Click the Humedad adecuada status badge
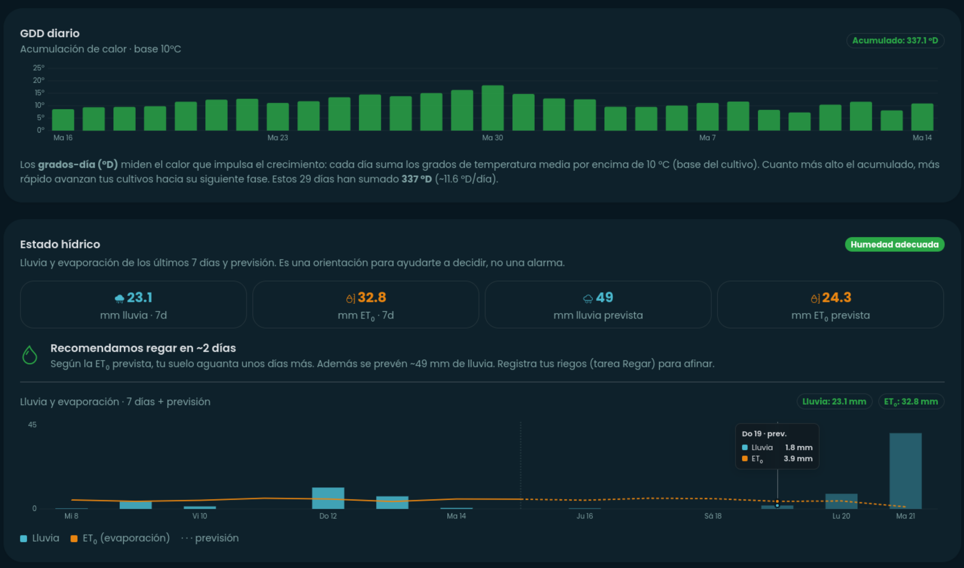The image size is (964, 568). (x=894, y=244)
